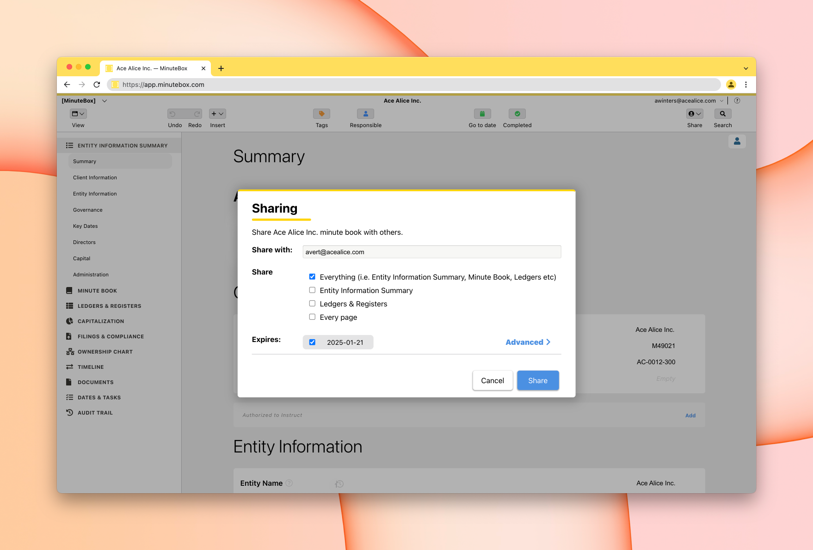Open Ledgers & Registers sidebar section
This screenshot has height=550, width=813.
(109, 306)
